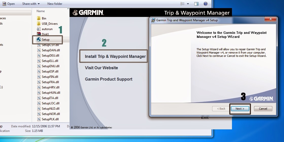Click Install Trip & Waypoint Manager
This screenshot has height=142, width=284.
pos(115,56)
